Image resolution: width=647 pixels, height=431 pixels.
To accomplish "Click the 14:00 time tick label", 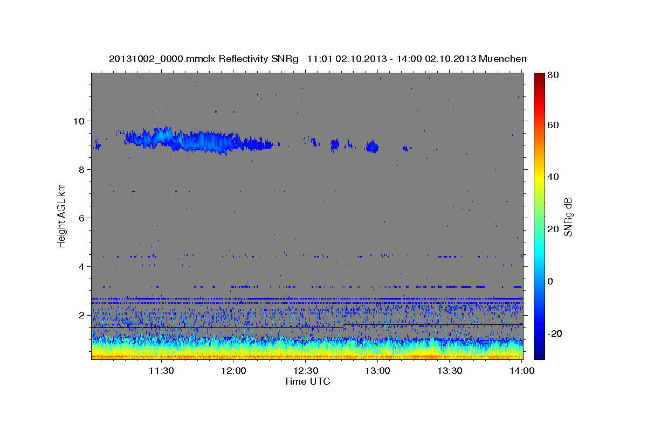I will tap(522, 371).
